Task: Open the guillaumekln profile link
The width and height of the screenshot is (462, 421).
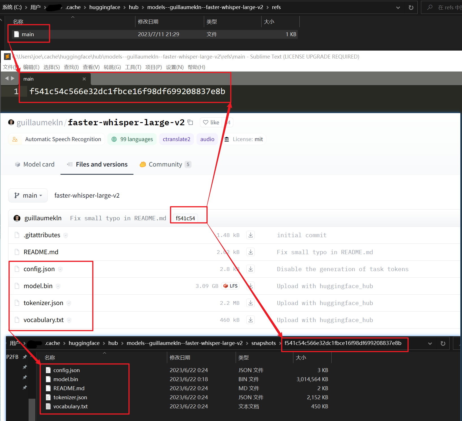Action: point(40,122)
